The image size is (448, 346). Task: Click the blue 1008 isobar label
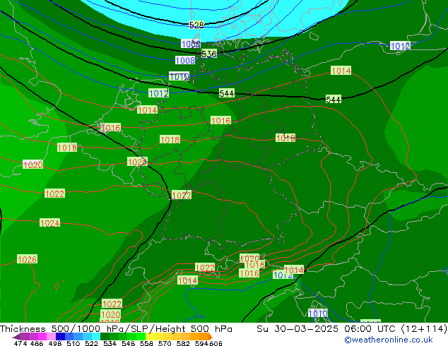pyautogui.click(x=185, y=60)
